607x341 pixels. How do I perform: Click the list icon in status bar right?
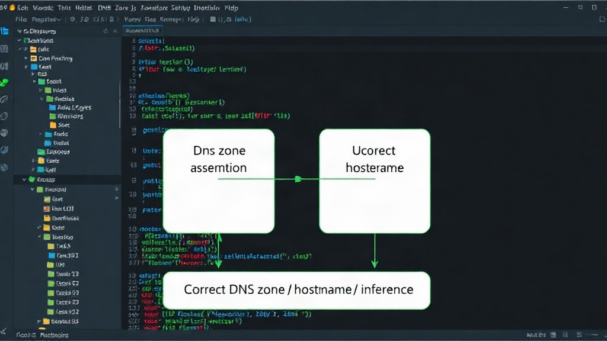pos(579,335)
